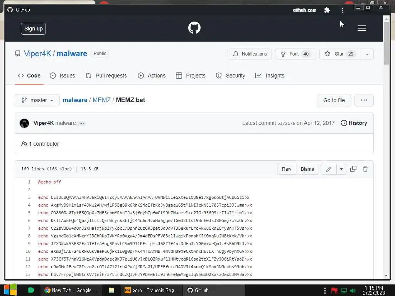View the Raw file
Viewport: 395px width, 296px height.
[287, 169]
